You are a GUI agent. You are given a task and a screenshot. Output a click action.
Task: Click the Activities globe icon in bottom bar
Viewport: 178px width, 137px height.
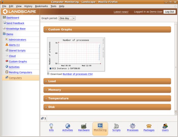pyautogui.click(x=68, y=126)
